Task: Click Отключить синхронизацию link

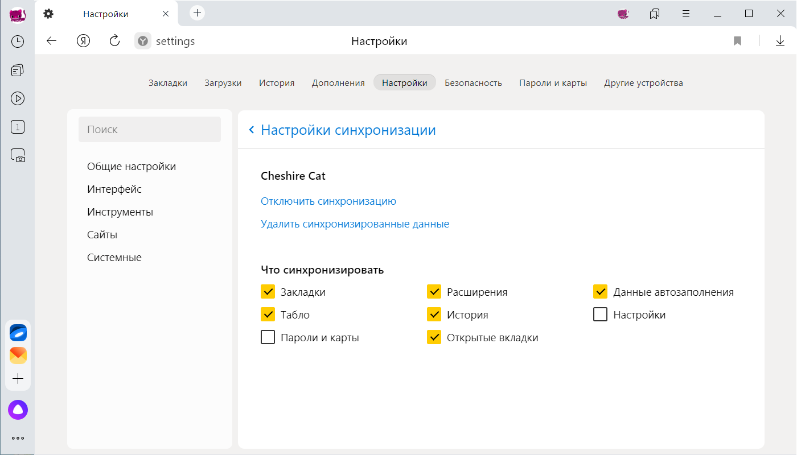Action: 328,201
